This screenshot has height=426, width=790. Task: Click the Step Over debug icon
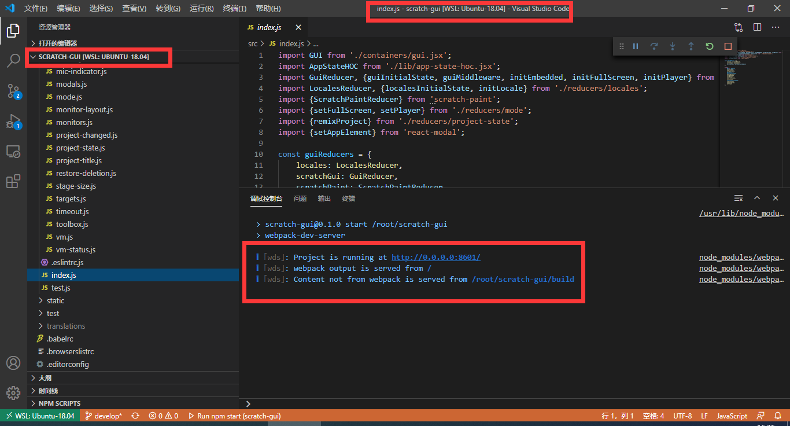click(654, 46)
